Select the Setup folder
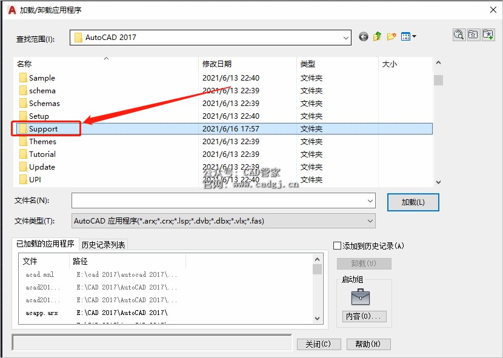Screen dimensions: 503x358 pos(39,116)
